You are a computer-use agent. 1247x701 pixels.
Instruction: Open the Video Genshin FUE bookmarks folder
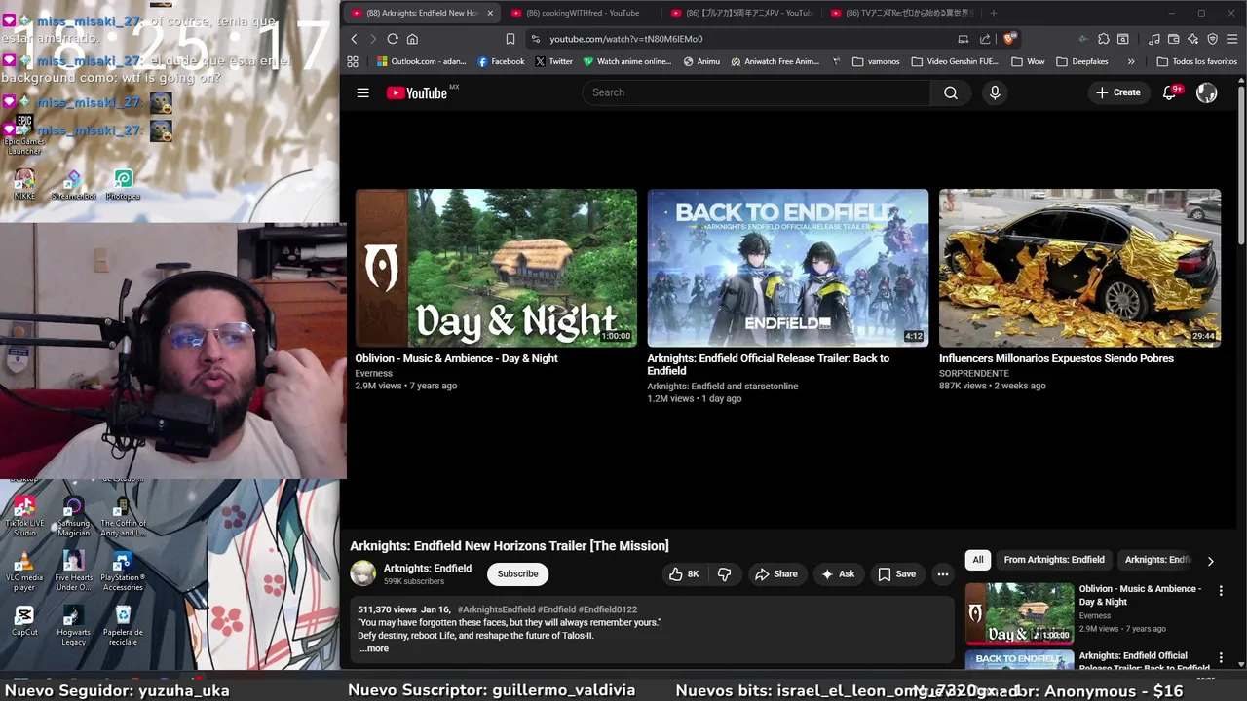coord(955,61)
